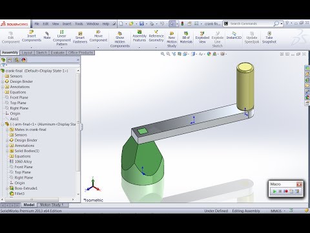This screenshot has width=310, height=233.
Task: Click Show Hidden Components
Action: tap(119, 39)
